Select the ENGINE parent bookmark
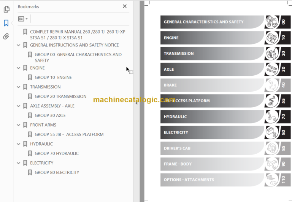Viewport: 292px width, 202px height. (x=37, y=68)
